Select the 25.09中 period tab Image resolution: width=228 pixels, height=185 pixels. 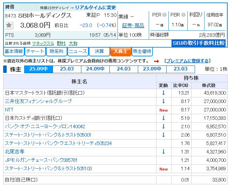pos(39,69)
